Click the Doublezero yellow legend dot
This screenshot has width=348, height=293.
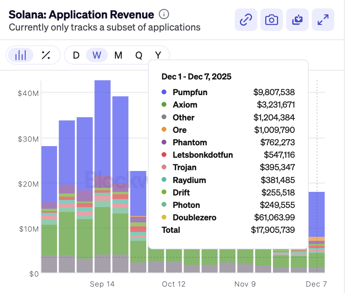click(x=164, y=217)
